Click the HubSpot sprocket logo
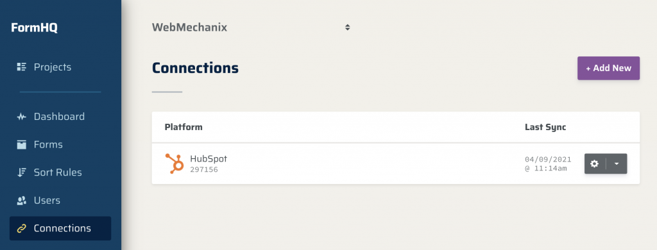 175,163
